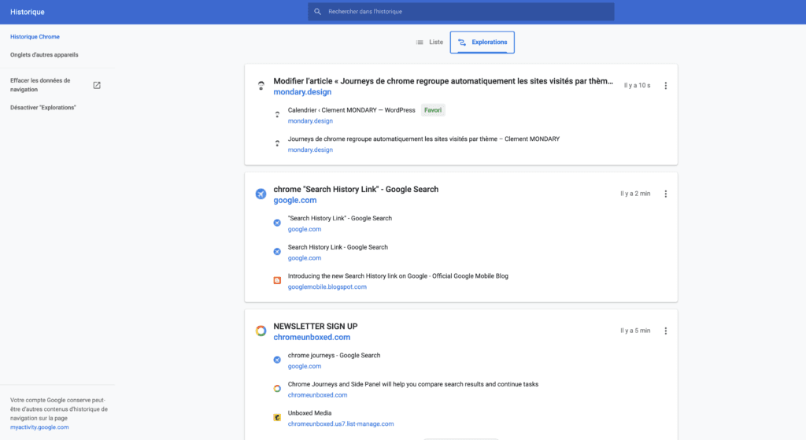This screenshot has height=440, width=806.
Task: Click mondary.design link under Journeys de chrome entry
Action: [x=310, y=150]
